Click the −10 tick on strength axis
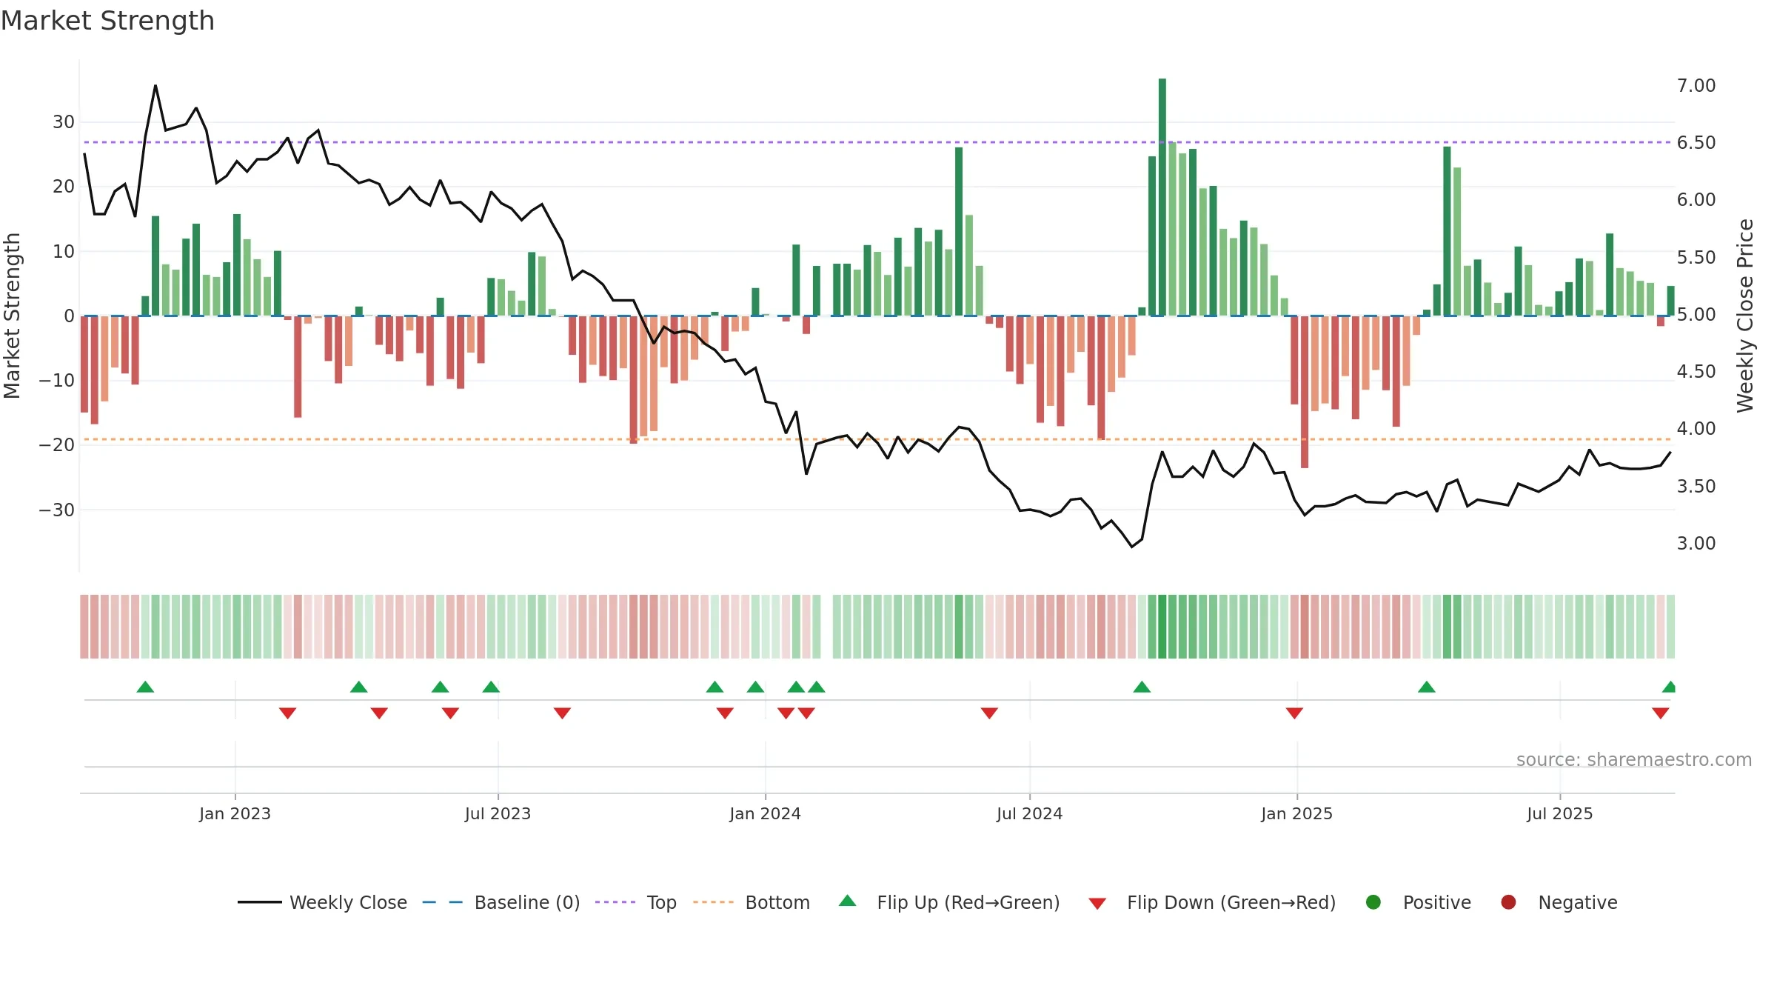Screen dimensions: 1777x1000 (57, 380)
